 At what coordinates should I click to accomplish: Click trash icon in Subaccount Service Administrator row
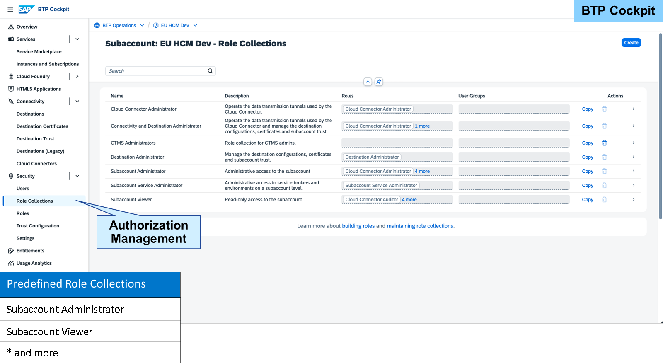pyautogui.click(x=604, y=185)
